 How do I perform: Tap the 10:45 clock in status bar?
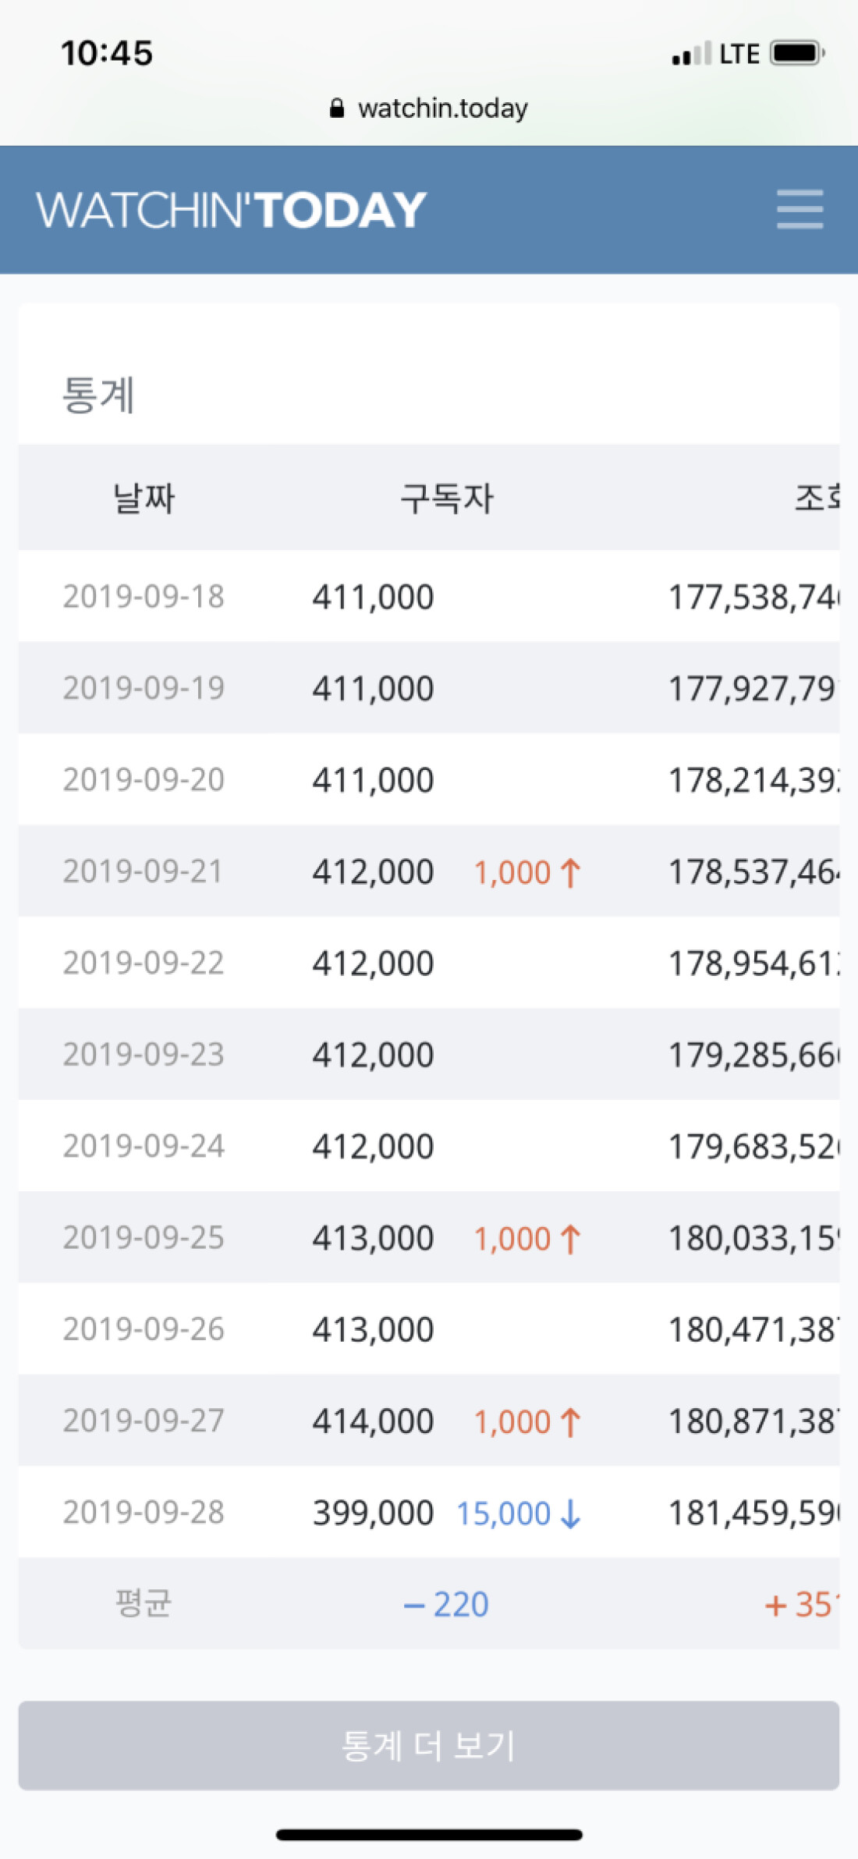tap(107, 54)
